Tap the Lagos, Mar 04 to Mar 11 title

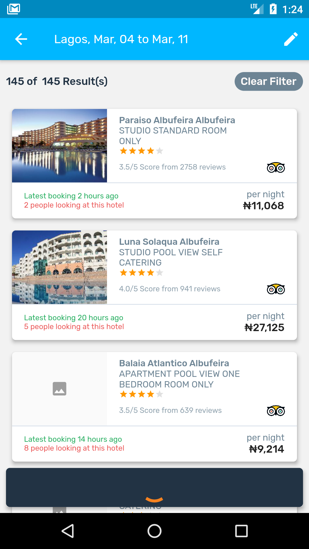(x=121, y=39)
